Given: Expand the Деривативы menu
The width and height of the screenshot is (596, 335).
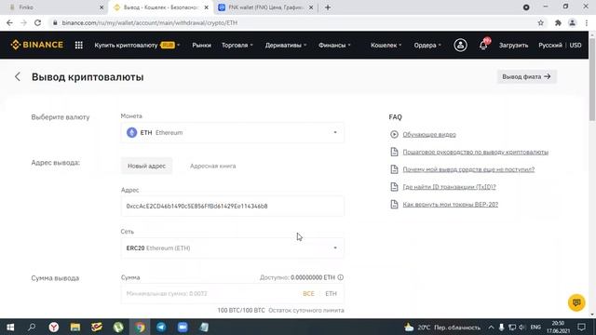Looking at the screenshot, I should point(286,46).
